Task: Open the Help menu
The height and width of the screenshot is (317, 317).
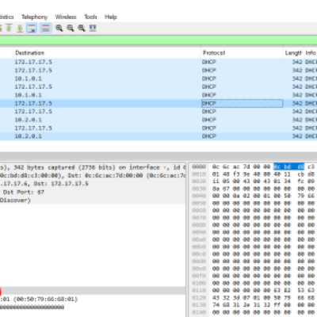Action: coord(111,17)
